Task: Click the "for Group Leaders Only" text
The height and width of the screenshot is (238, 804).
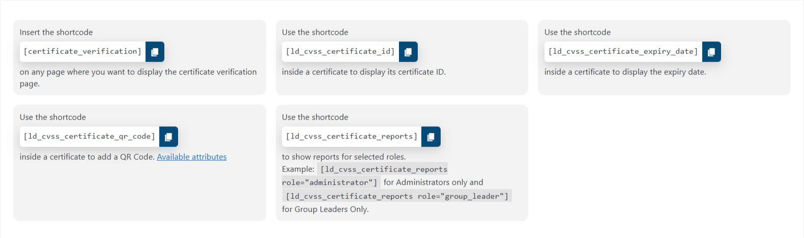Action: pyautogui.click(x=326, y=210)
